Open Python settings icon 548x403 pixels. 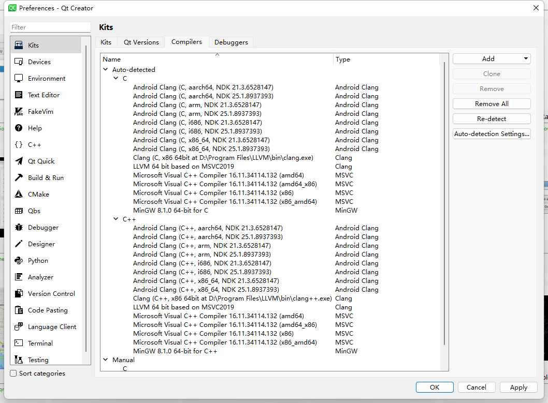19,260
